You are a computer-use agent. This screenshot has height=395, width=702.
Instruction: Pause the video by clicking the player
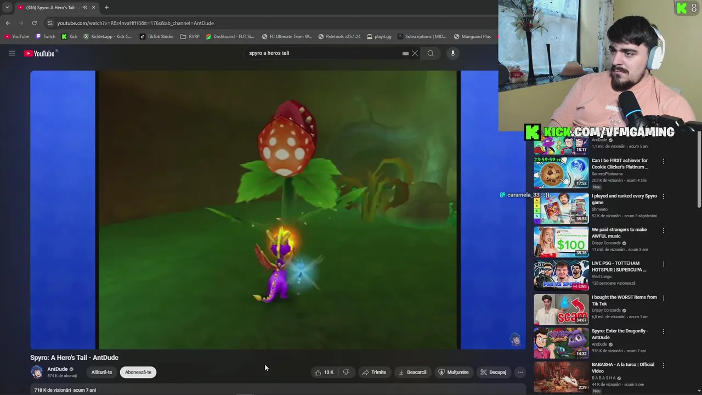coord(278,210)
